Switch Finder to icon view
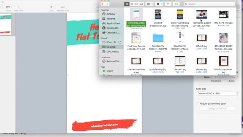243x137 pixels. pyautogui.click(x=127, y=4)
